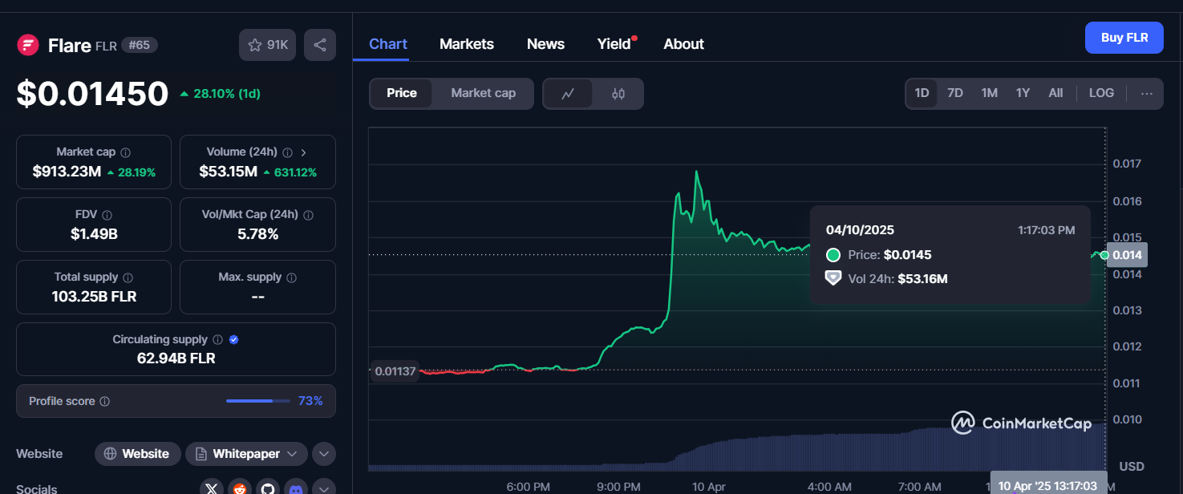1183x494 pixels.
Task: Click the 0.014 current price axis label
Action: [1127, 255]
